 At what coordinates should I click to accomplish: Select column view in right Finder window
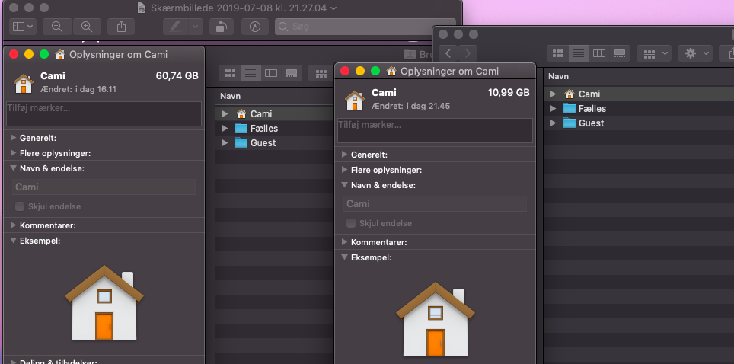[599, 53]
